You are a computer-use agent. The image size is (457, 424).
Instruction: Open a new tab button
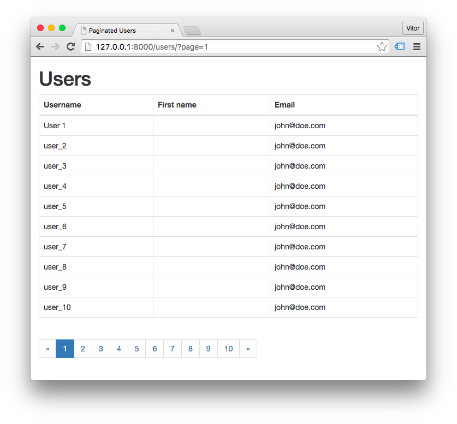pos(192,31)
